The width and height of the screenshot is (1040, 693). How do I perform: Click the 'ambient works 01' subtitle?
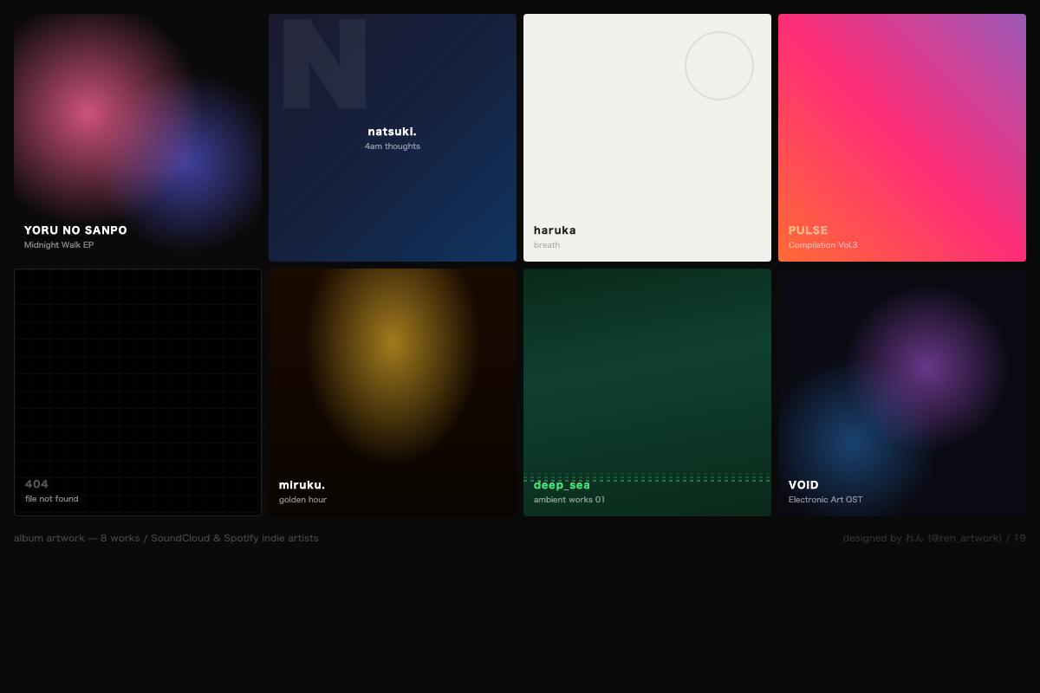(569, 500)
